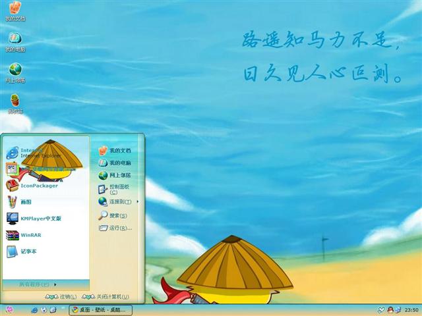Expand the 连接到(T) submenu
This screenshot has height=316, width=422.
(118, 201)
